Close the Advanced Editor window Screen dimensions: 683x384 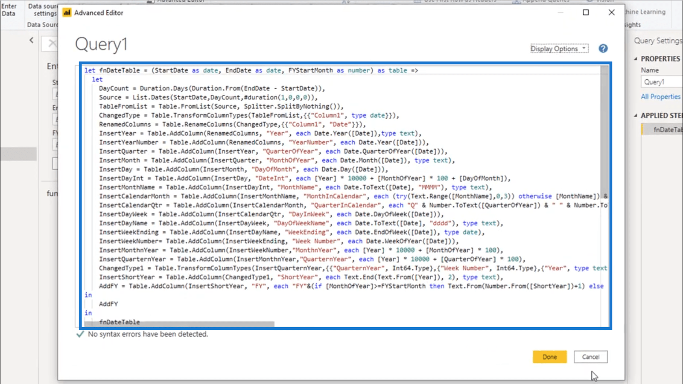click(x=611, y=12)
